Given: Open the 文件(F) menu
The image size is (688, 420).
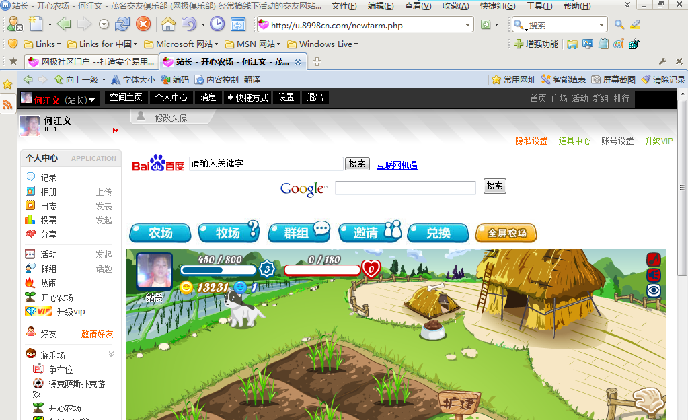Looking at the screenshot, I should pyautogui.click(x=344, y=6).
